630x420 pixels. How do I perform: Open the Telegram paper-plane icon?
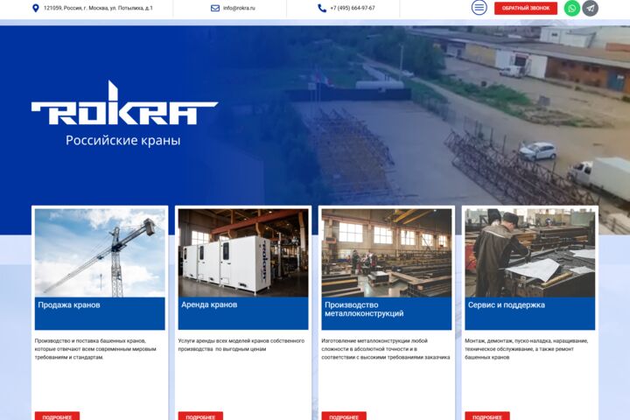[x=591, y=8]
